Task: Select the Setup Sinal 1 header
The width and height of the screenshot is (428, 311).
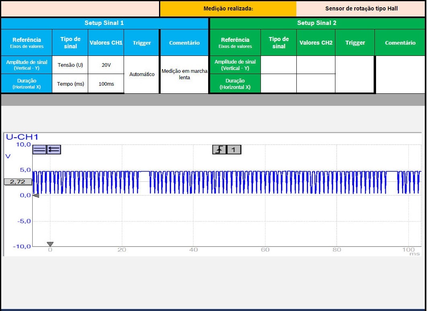Action: [x=104, y=23]
